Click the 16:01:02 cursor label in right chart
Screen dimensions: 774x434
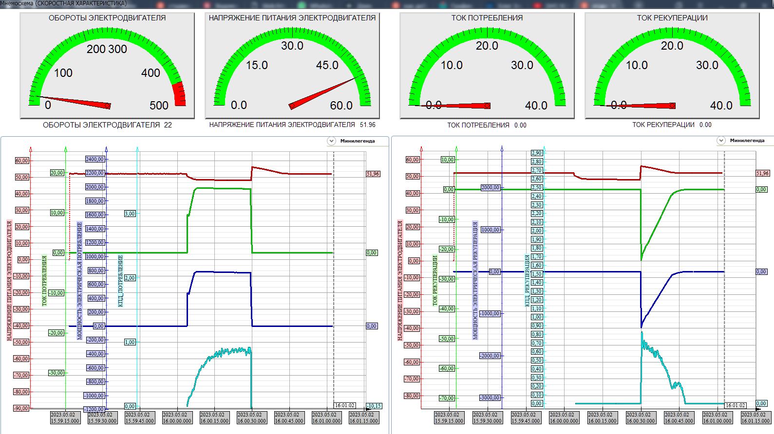[x=735, y=405]
